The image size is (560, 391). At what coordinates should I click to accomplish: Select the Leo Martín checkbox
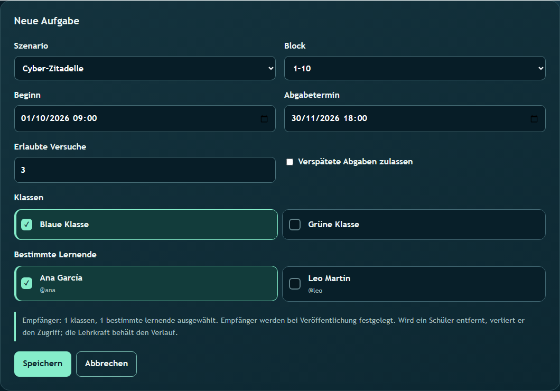coord(295,284)
